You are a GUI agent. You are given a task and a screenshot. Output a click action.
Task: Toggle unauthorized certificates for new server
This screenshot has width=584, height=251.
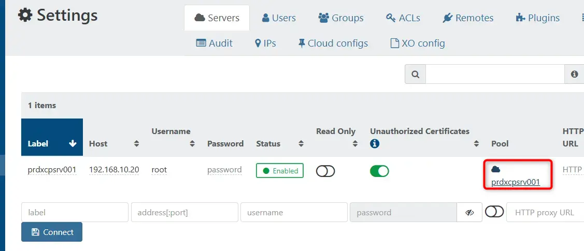click(494, 212)
